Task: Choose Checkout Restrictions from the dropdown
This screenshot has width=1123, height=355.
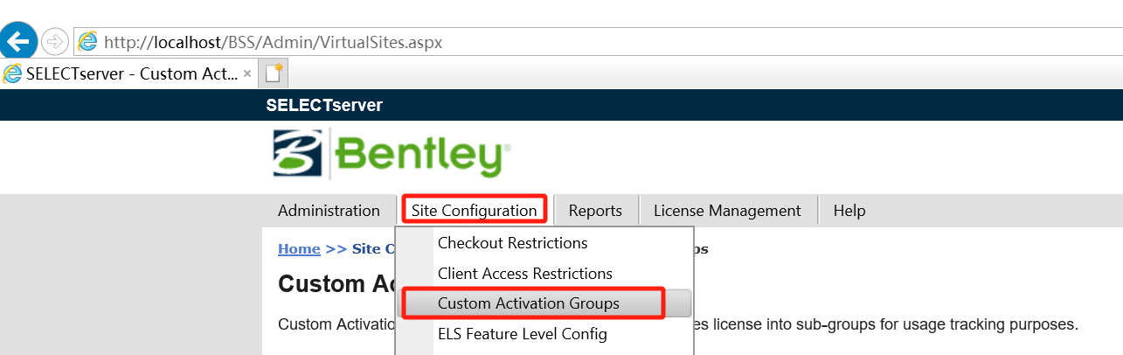Action: (x=512, y=243)
